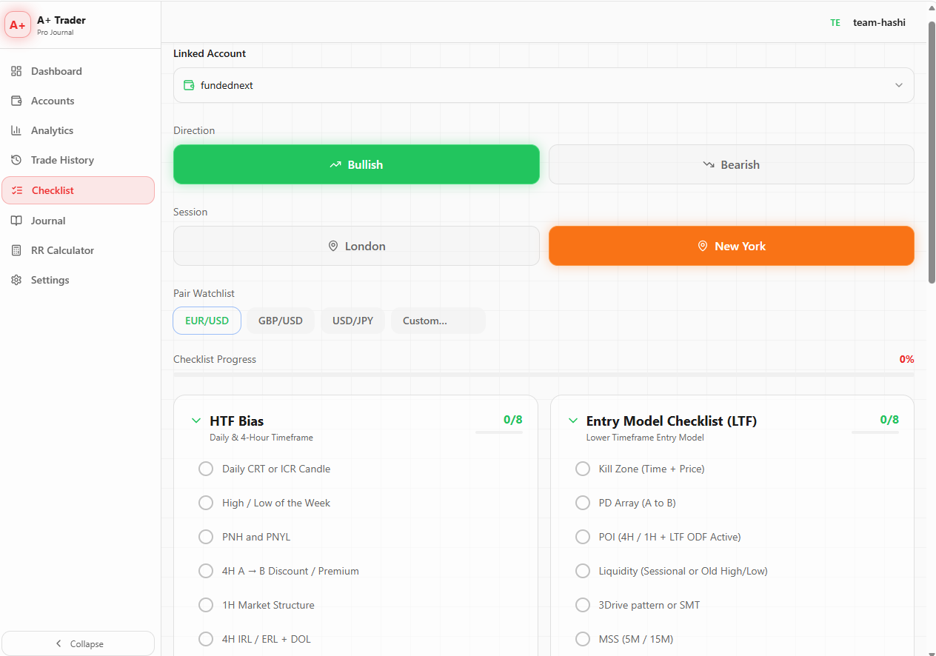Select Bearish direction

(x=732, y=164)
